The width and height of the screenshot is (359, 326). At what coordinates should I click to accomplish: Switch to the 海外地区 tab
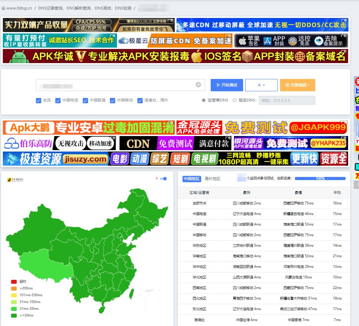click(212, 179)
